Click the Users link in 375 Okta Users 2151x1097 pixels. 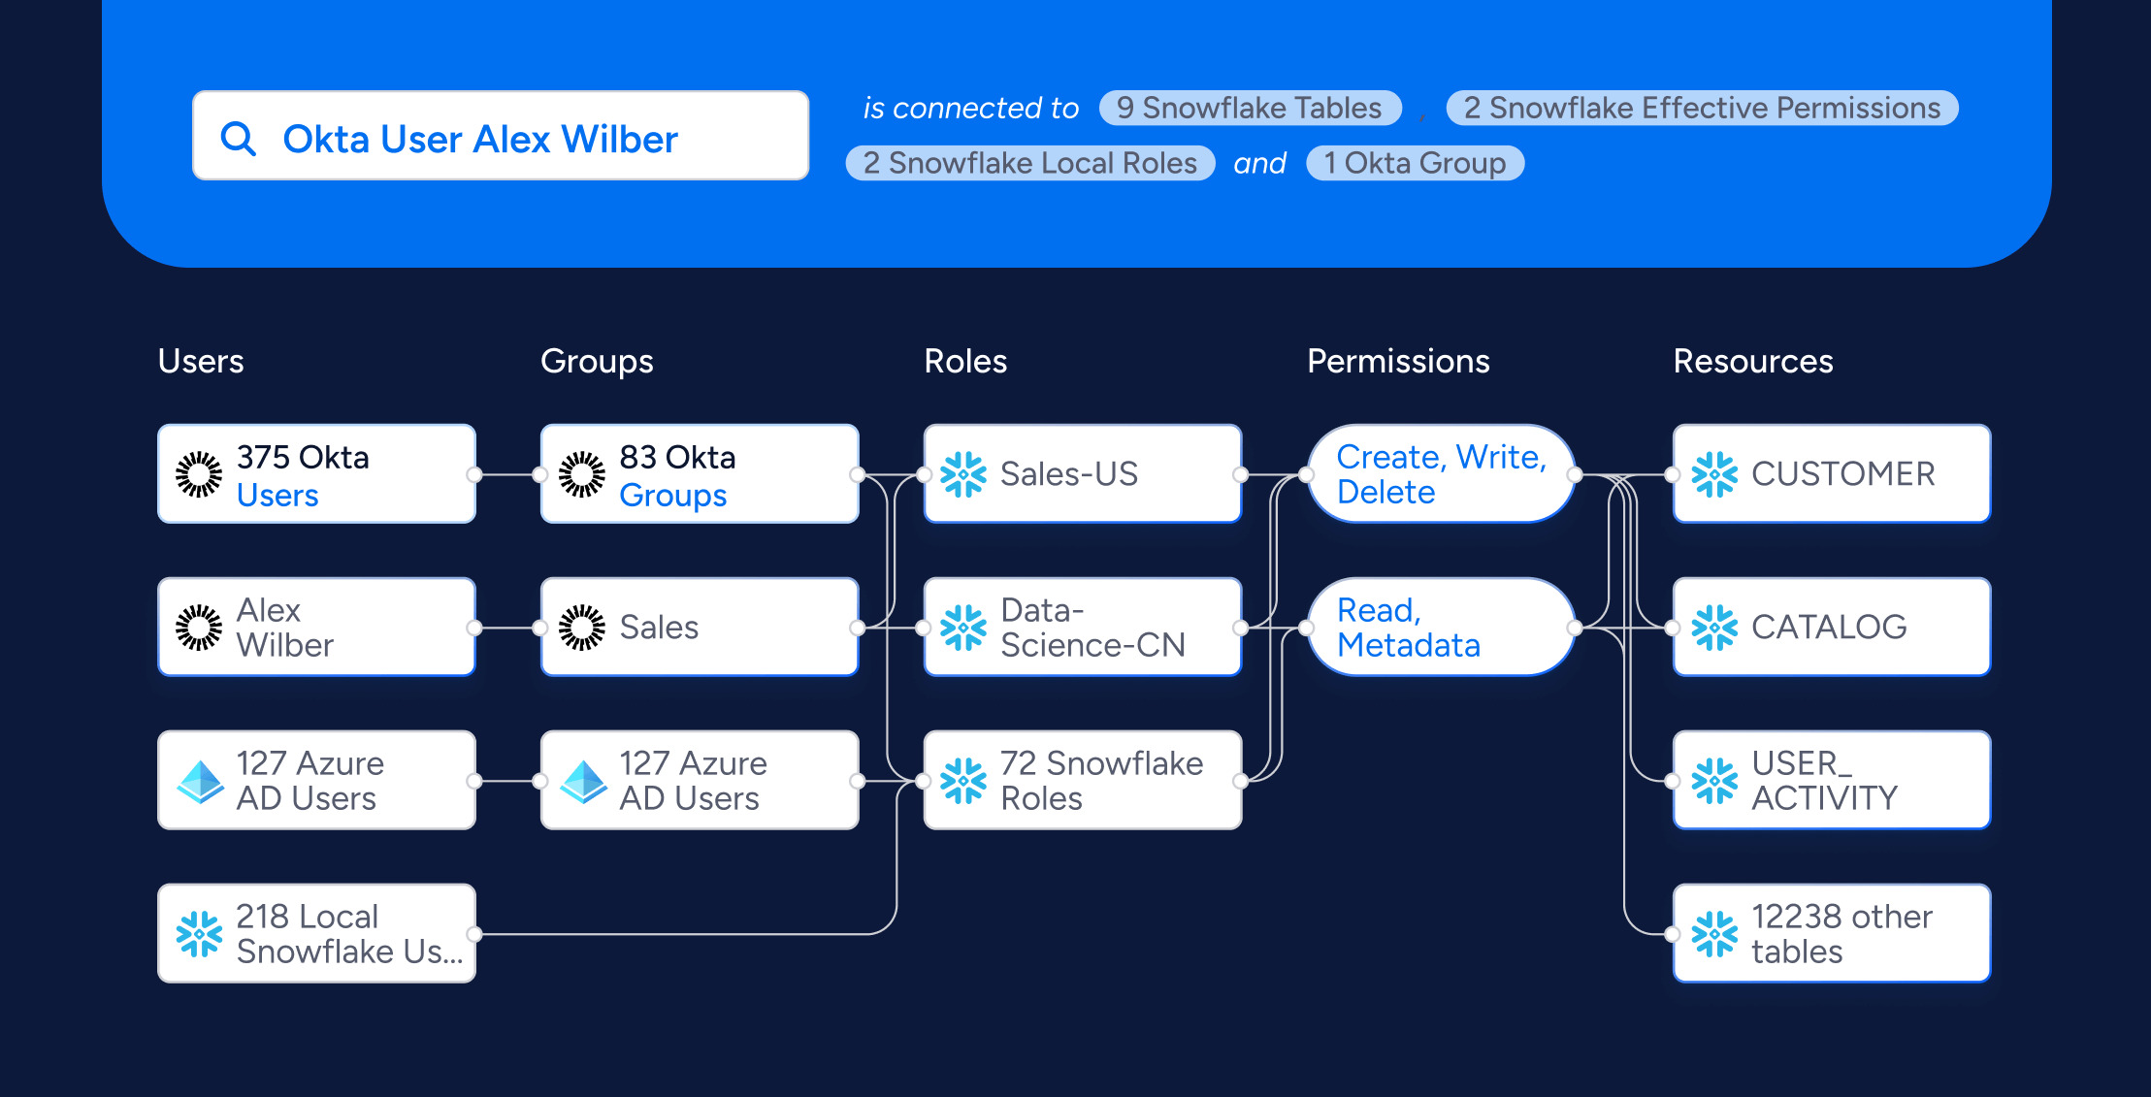(277, 495)
